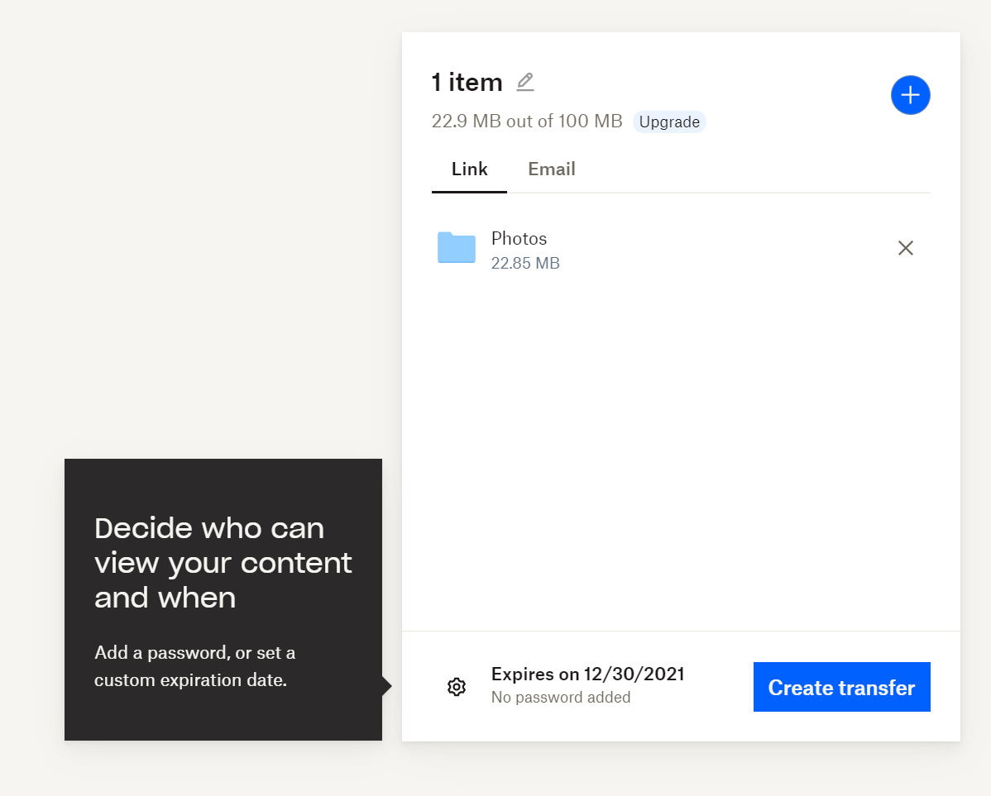Dismiss the dark tooltip panel
The width and height of the screenshot is (991, 796).
pyautogui.click(x=223, y=599)
